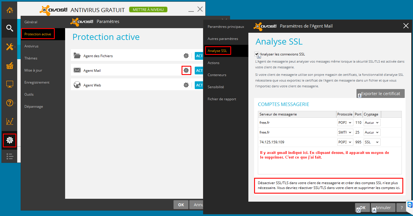Click the Exporter le certificat button

pos(380,94)
